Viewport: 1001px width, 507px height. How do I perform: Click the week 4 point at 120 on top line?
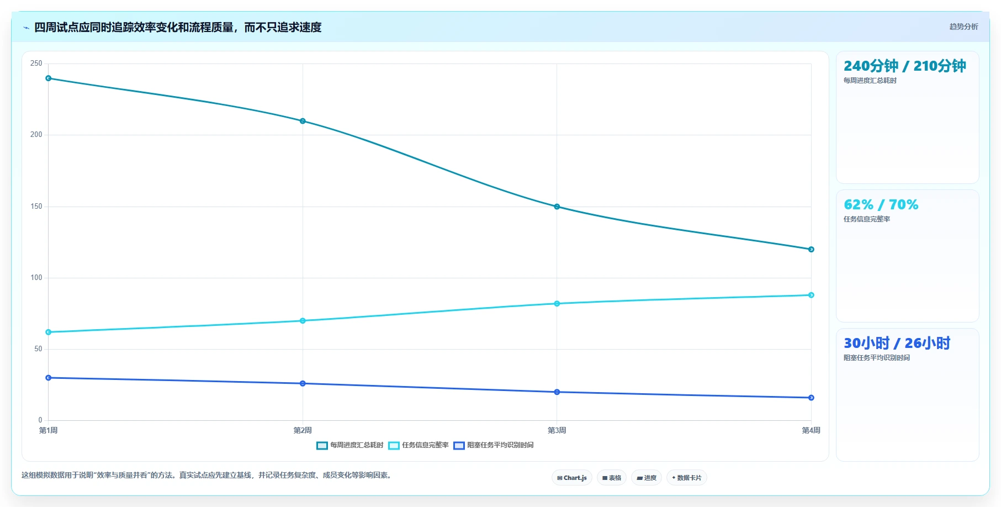click(x=811, y=250)
